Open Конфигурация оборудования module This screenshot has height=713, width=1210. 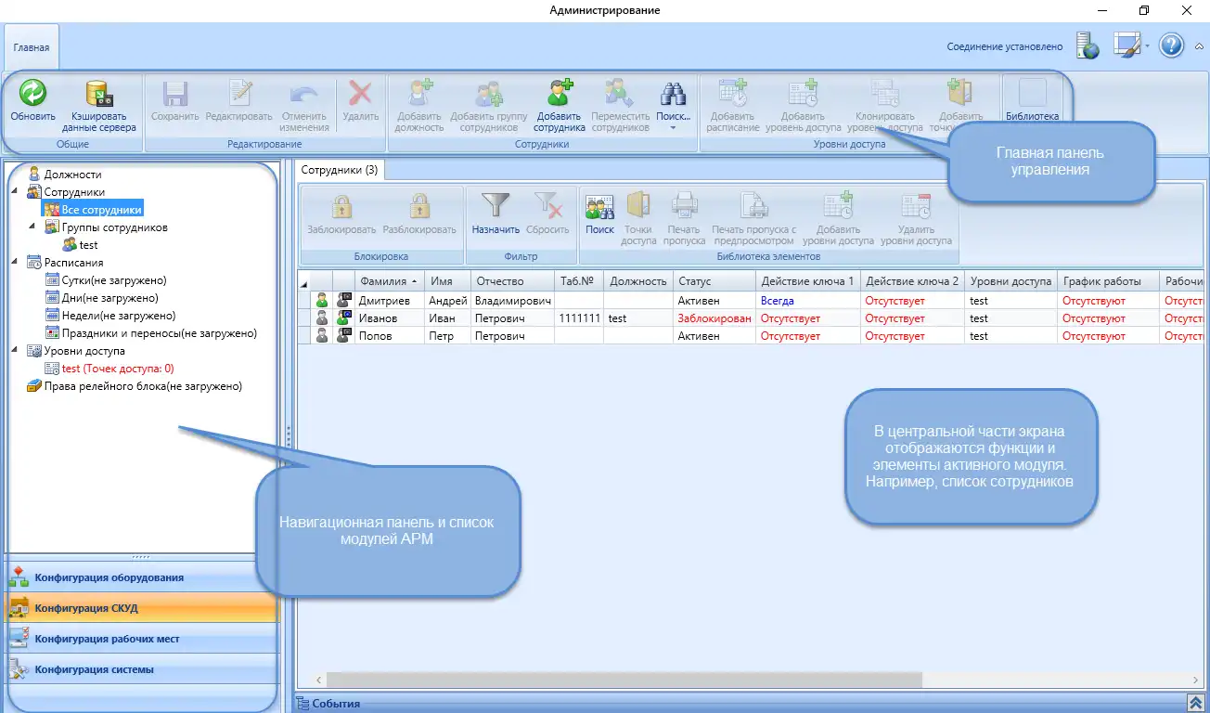click(x=141, y=577)
